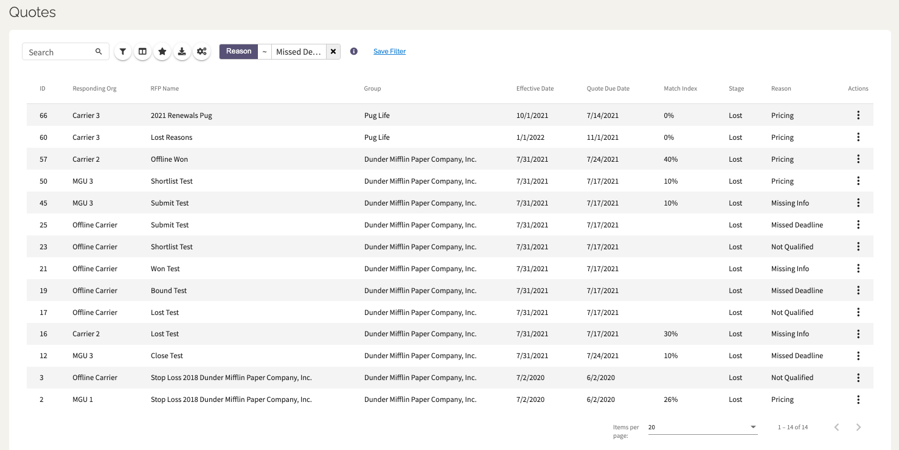Click the '1 – 14 of 14' range label
This screenshot has width=899, height=450.
(793, 427)
